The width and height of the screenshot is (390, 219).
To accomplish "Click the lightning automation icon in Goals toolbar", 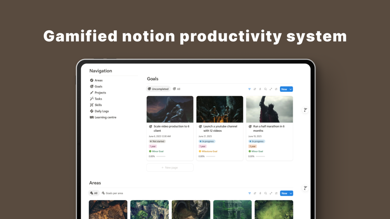I will (x=260, y=89).
